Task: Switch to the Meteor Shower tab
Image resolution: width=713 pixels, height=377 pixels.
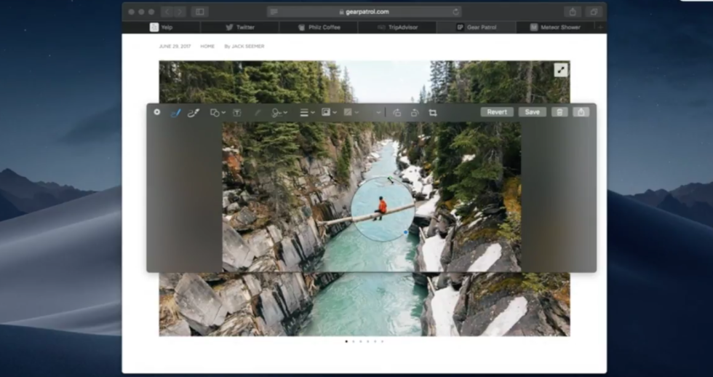Action: point(555,27)
